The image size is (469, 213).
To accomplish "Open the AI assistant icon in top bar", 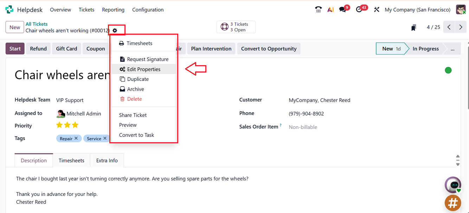I will pos(330,9).
